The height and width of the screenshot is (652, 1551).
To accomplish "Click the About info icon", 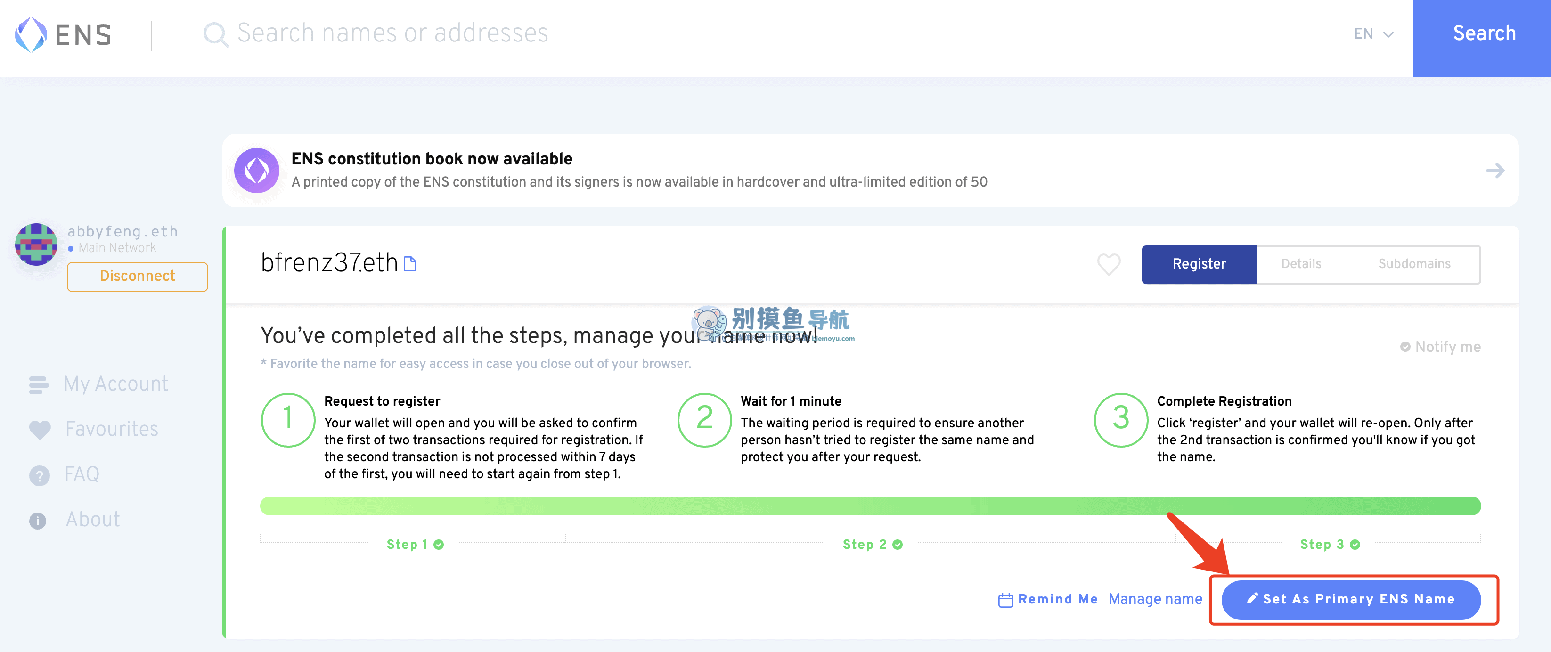I will click(37, 521).
